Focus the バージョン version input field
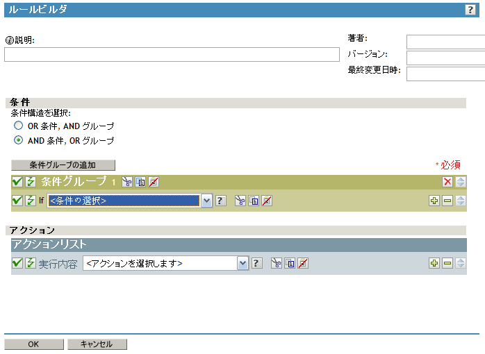The image size is (485, 354). pyautogui.click(x=445, y=58)
